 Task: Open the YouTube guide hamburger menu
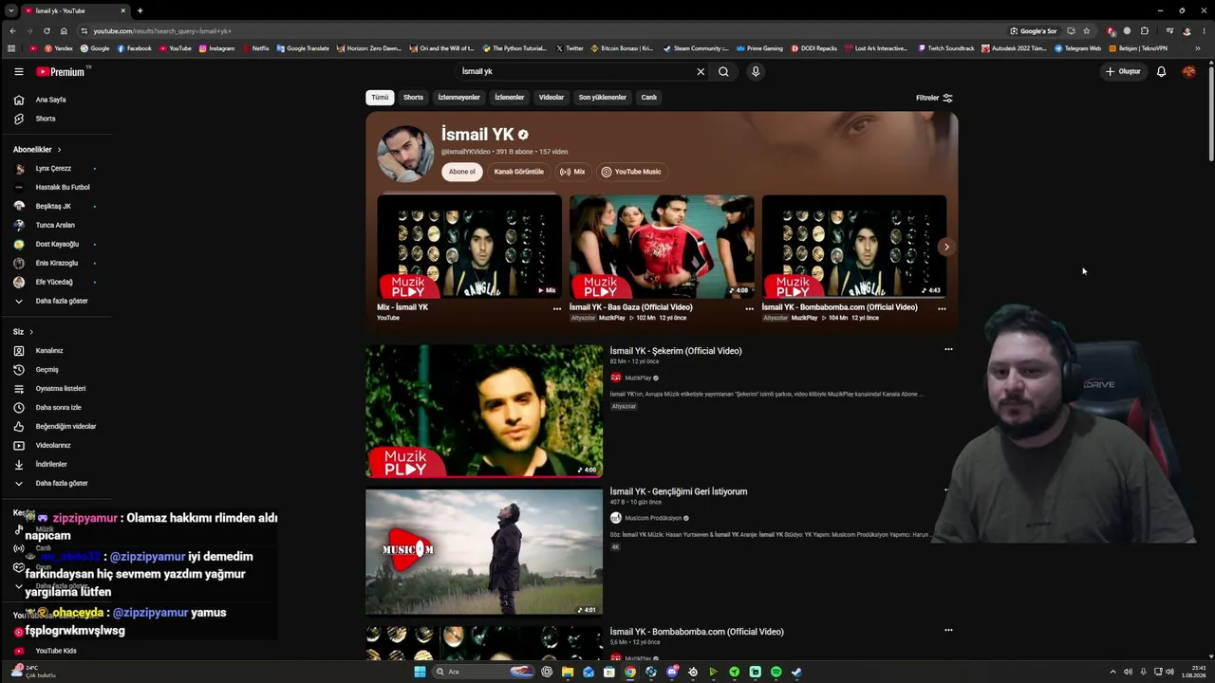coord(19,71)
